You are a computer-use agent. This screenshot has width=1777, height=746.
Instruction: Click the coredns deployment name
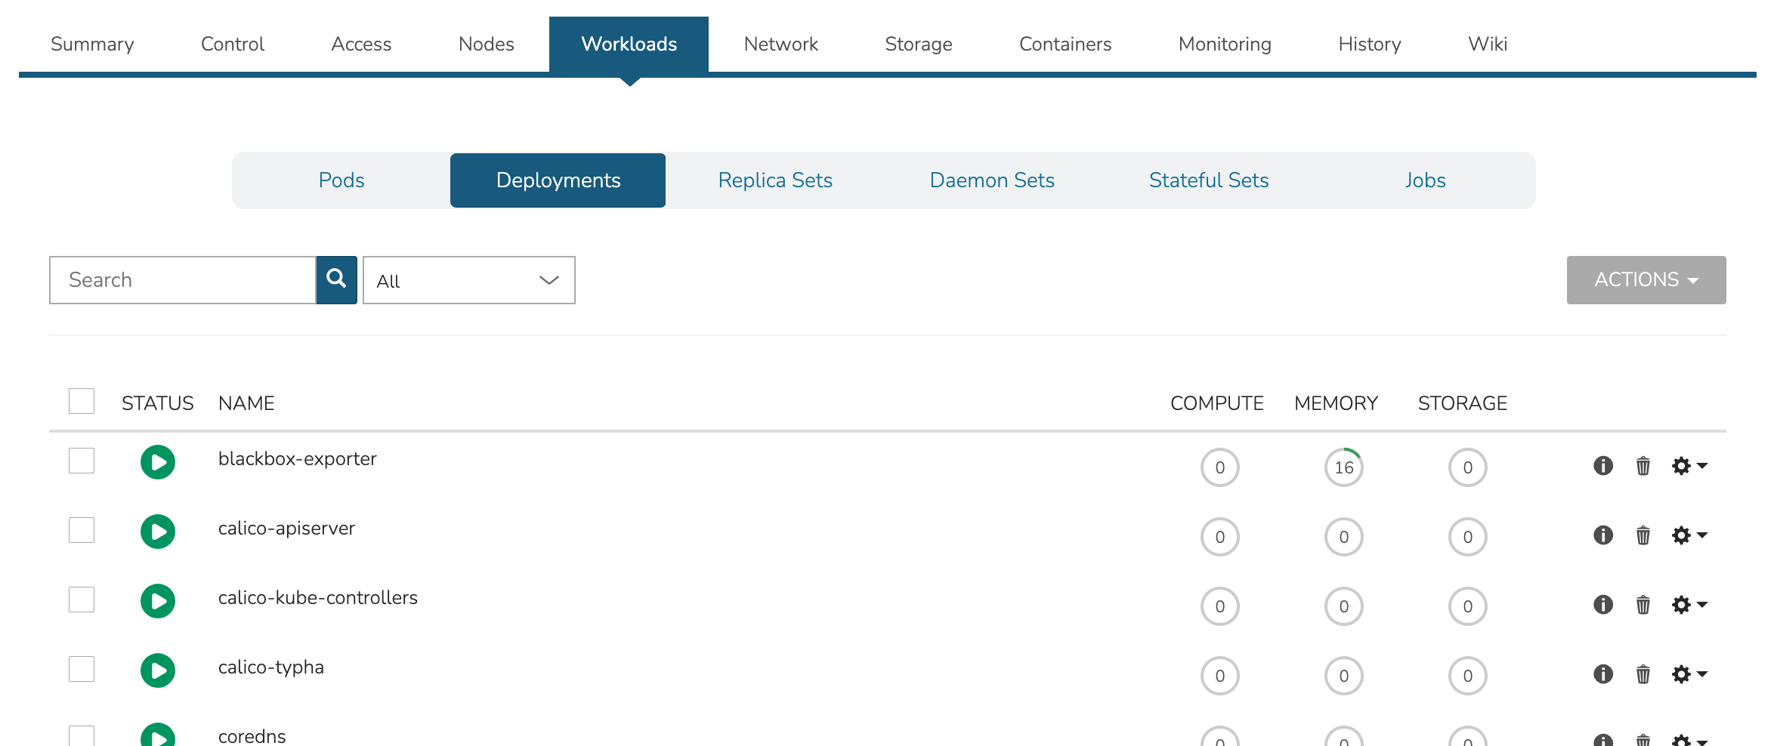tap(252, 736)
